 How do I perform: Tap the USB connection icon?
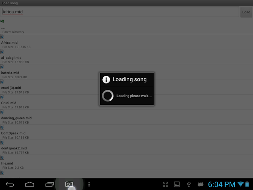(189, 184)
